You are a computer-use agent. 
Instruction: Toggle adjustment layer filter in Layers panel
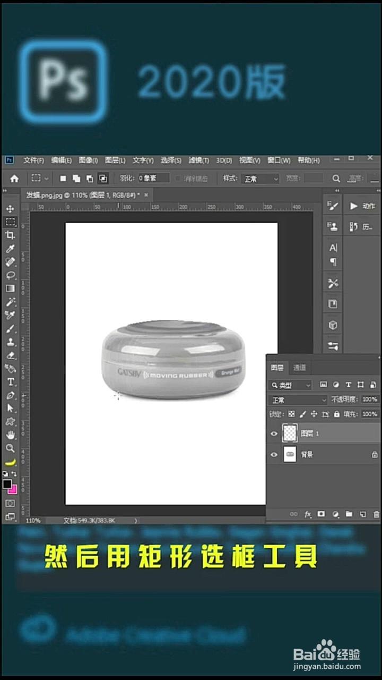click(336, 385)
